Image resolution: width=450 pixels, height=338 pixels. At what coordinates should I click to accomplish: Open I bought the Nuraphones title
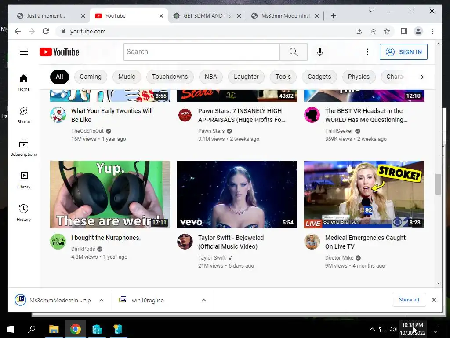(x=105, y=238)
